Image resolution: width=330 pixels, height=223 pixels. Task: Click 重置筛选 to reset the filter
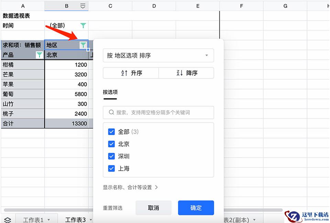pyautogui.click(x=112, y=208)
